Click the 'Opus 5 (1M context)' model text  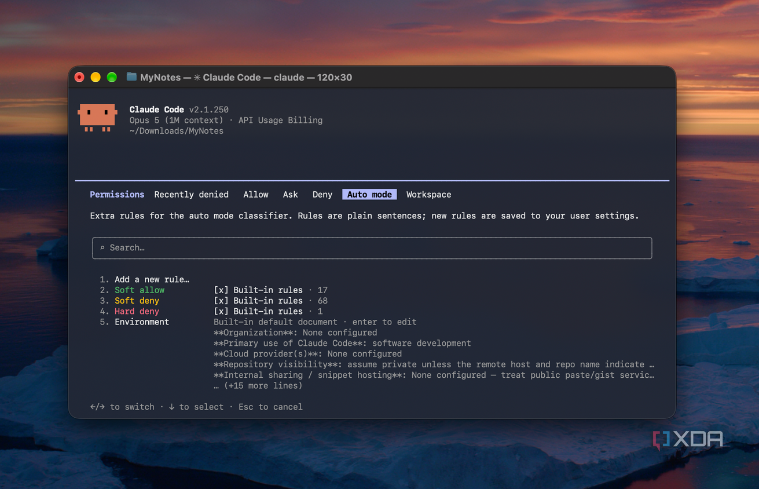tap(176, 121)
